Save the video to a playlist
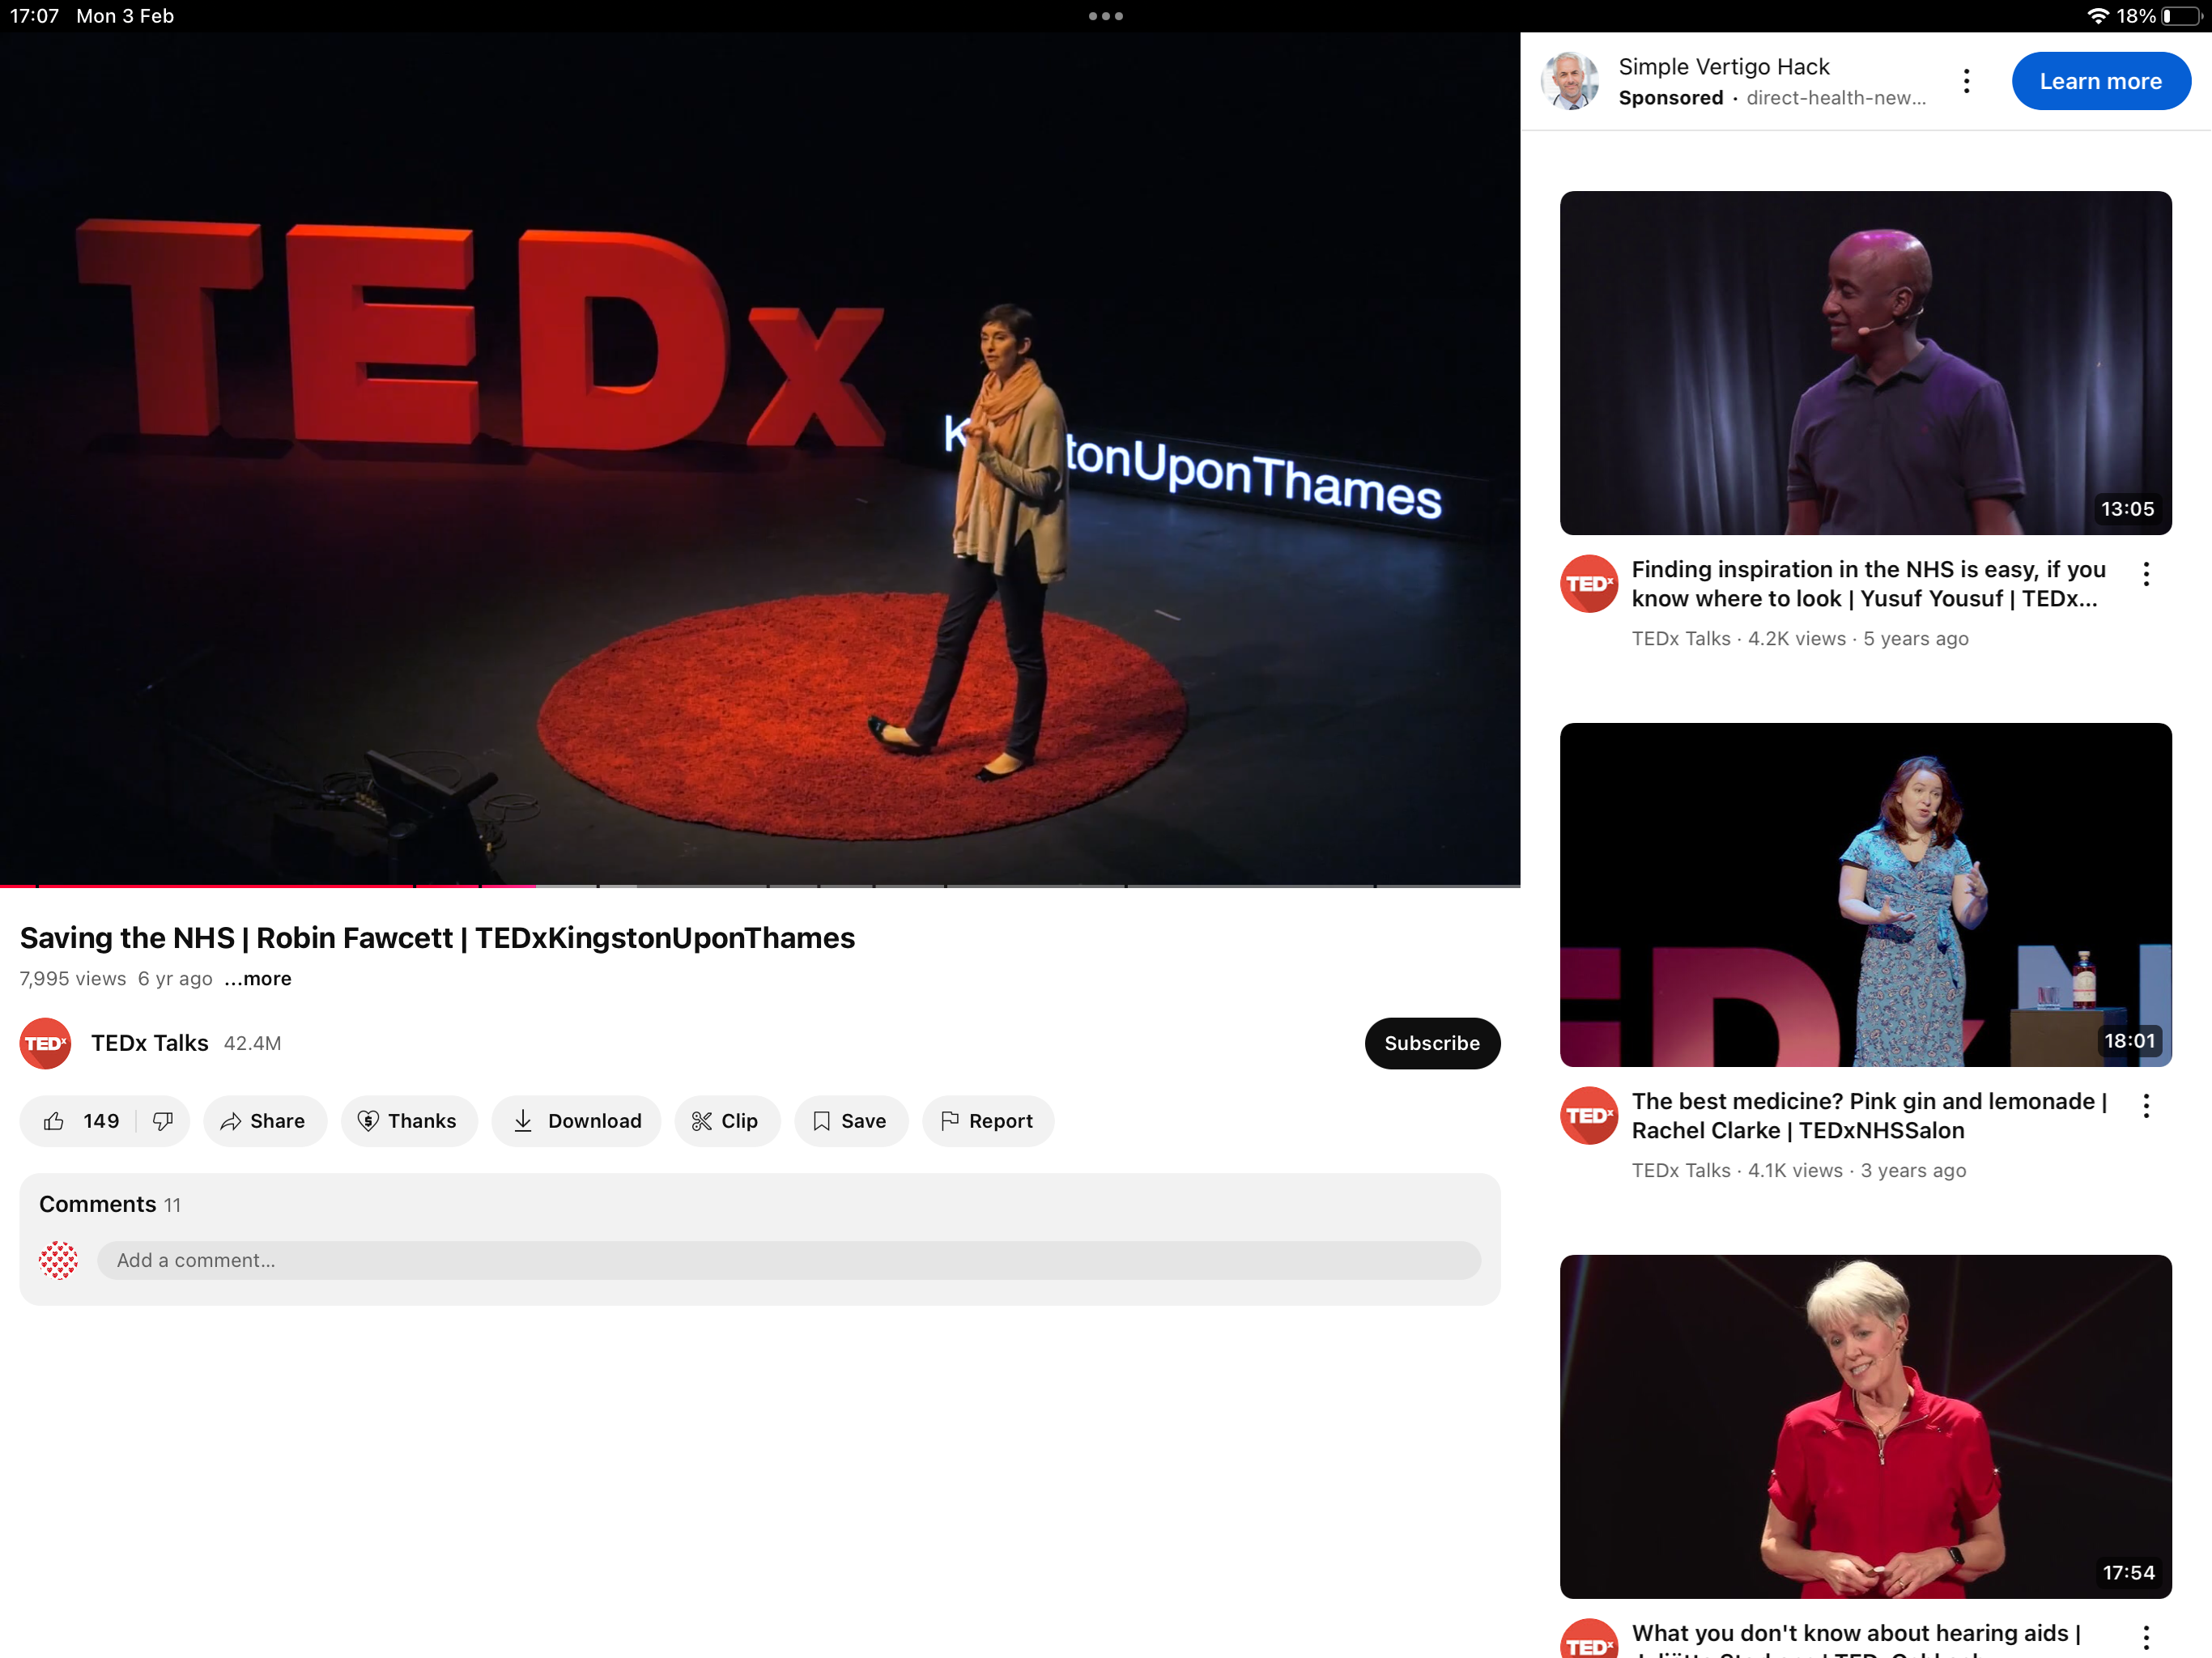 point(851,1121)
